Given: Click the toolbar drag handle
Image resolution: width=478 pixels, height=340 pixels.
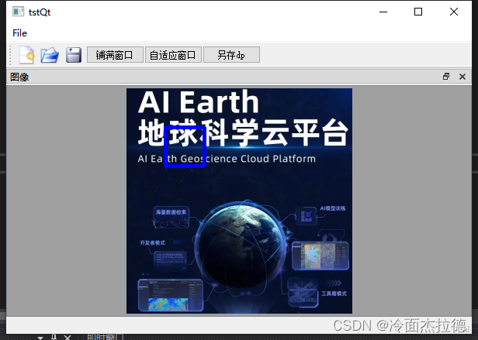Looking at the screenshot, I should point(10,55).
